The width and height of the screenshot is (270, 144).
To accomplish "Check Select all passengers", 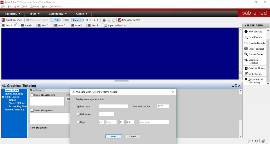I will point(32,95).
